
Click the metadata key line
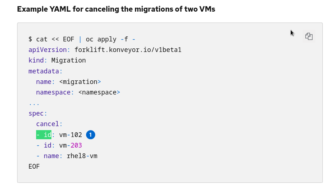(46, 71)
